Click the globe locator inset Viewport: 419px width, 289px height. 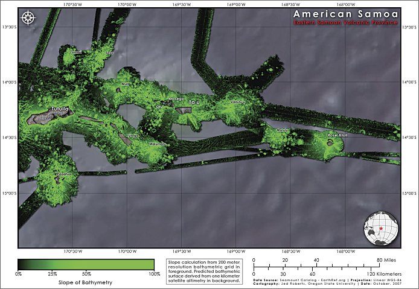point(381,229)
